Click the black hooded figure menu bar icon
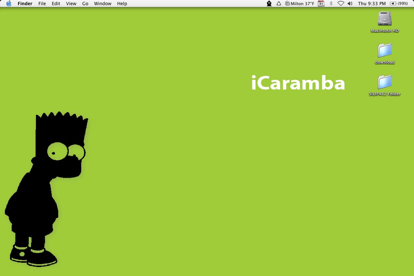Image resolution: width=414 pixels, height=276 pixels. click(x=269, y=4)
